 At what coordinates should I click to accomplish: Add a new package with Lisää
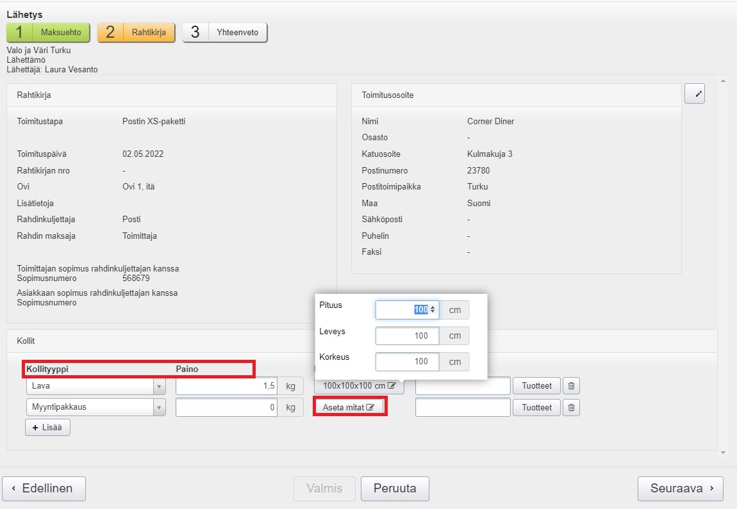pyautogui.click(x=47, y=427)
